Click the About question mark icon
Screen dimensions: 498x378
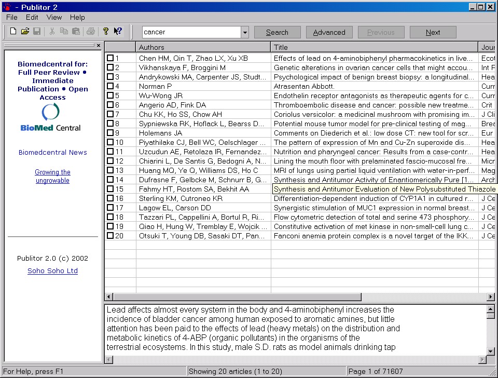click(x=106, y=31)
